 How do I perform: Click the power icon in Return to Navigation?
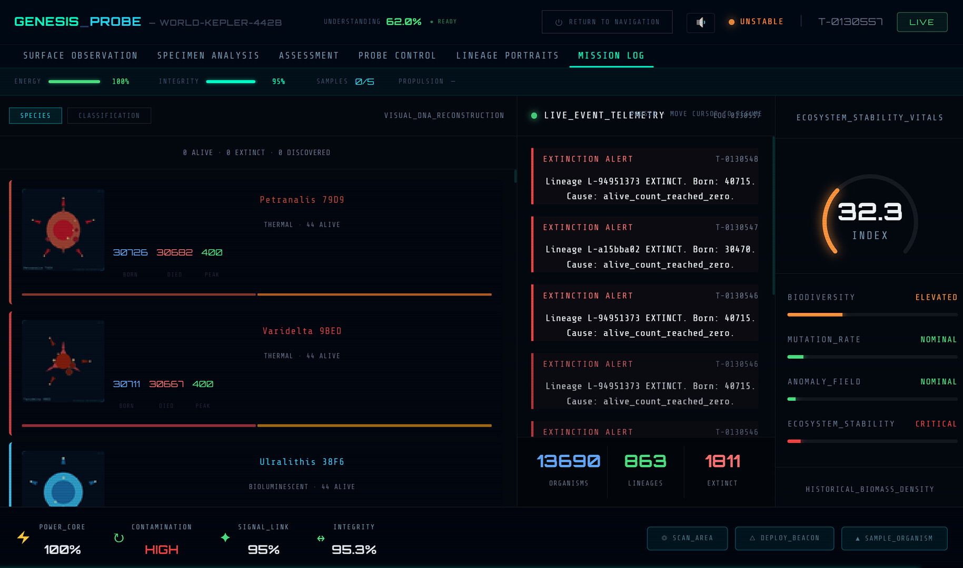click(559, 22)
